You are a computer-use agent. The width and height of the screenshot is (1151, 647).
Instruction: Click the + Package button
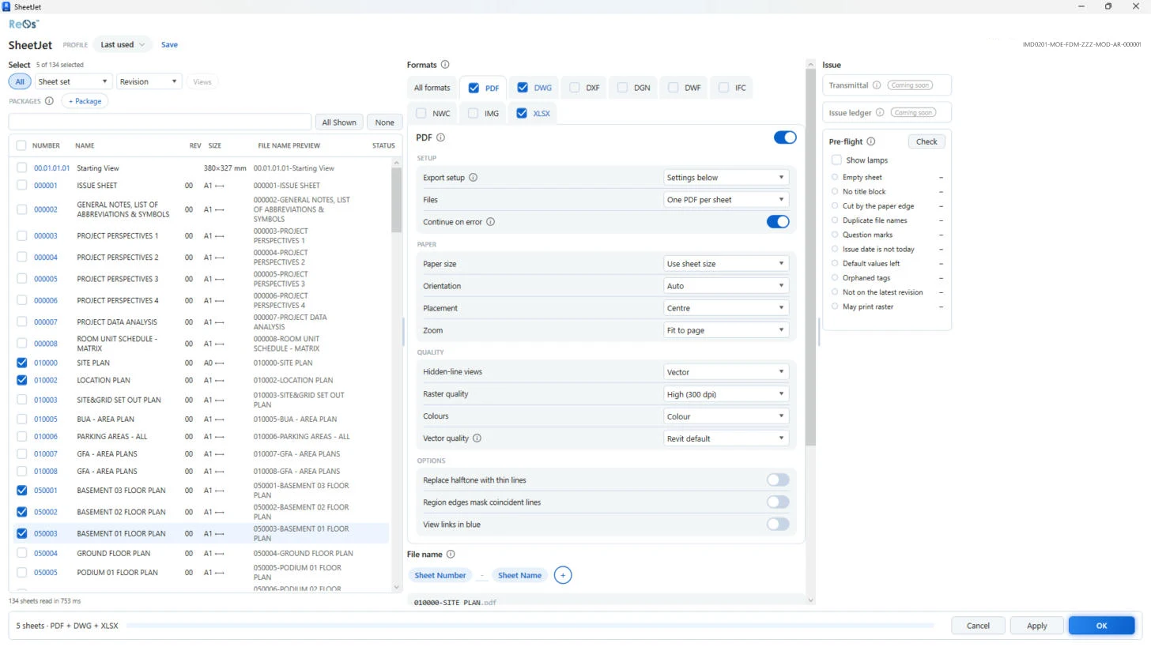85,101
